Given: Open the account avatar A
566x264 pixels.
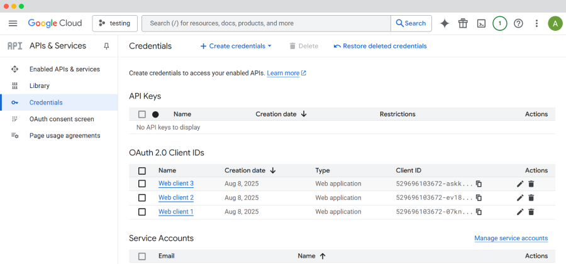Looking at the screenshot, I should tap(555, 23).
